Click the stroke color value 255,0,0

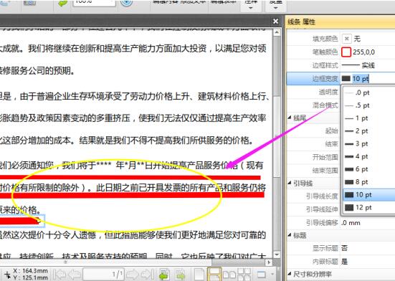click(363, 52)
